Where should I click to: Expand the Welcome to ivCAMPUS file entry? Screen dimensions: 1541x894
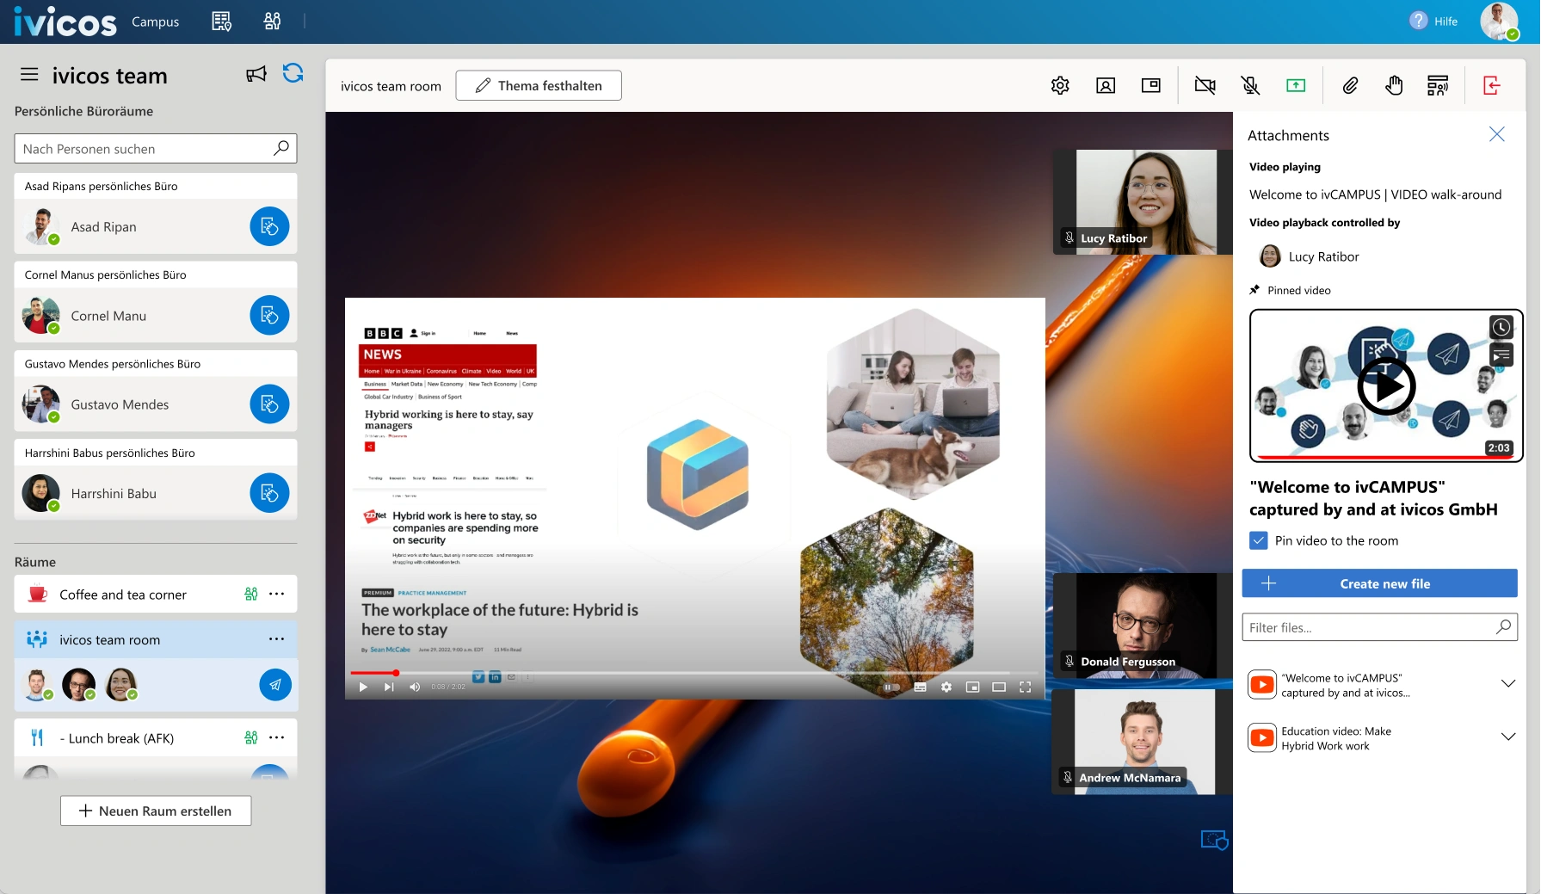pyautogui.click(x=1507, y=684)
